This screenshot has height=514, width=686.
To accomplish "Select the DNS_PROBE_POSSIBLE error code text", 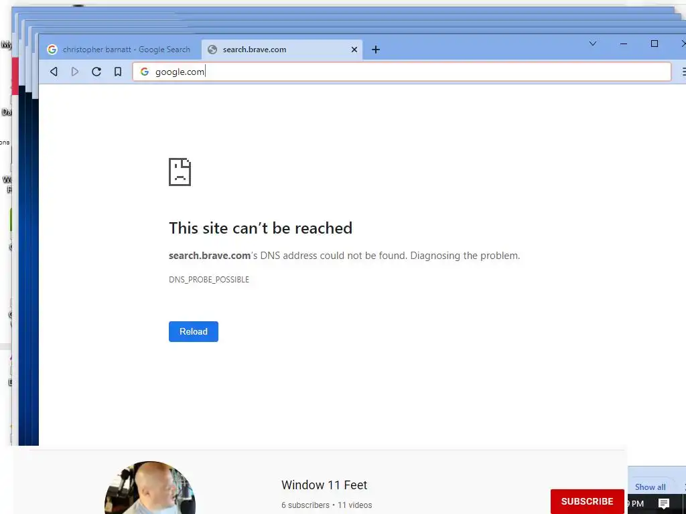I will (209, 280).
